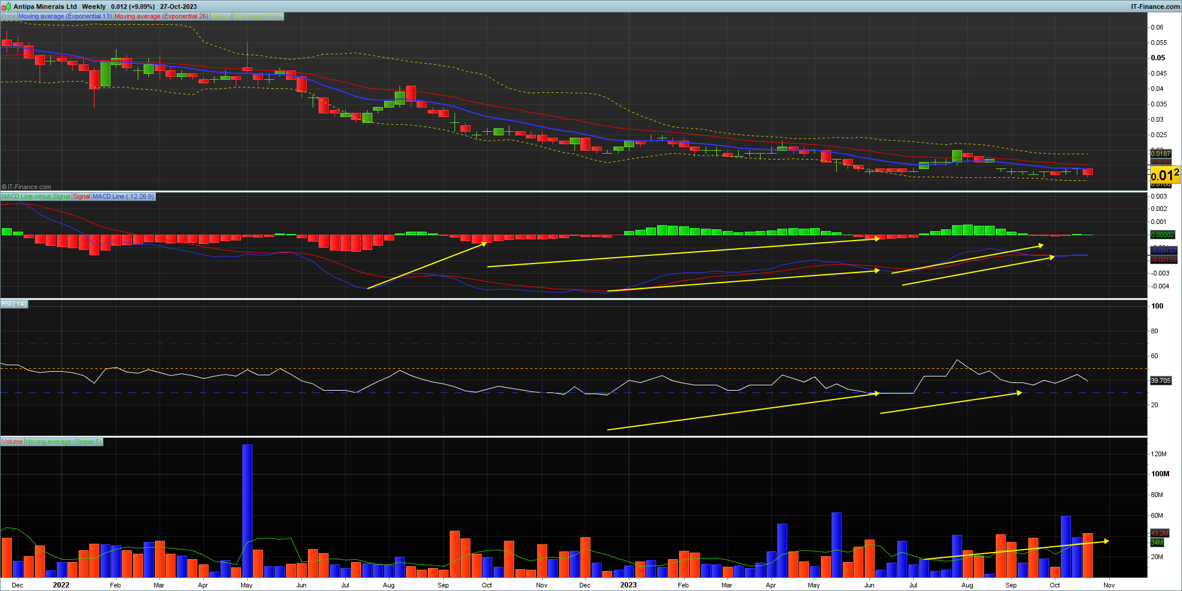Image resolution: width=1182 pixels, height=591 pixels.
Task: Select the Price indicator label
Action: pyautogui.click(x=8, y=16)
